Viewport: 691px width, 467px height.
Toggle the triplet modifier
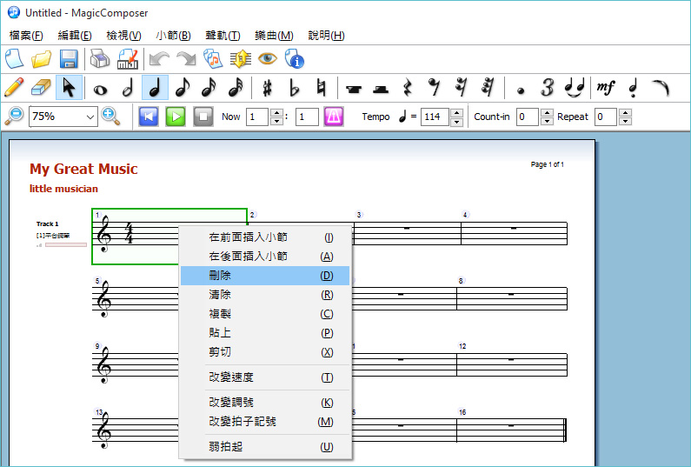pos(547,88)
